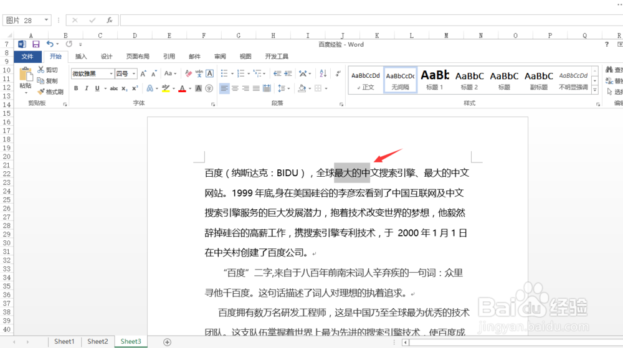Click Cut (剪切) scissors icon
Screen dimensions: 623x348
click(41, 70)
